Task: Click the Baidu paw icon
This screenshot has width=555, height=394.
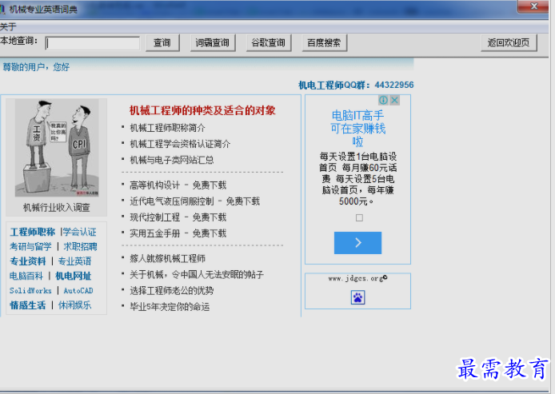Action: [357, 297]
